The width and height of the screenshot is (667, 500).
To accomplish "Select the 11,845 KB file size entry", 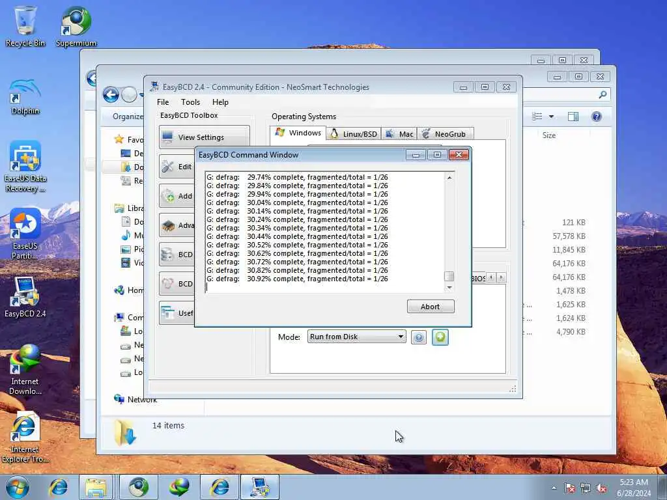I will pyautogui.click(x=569, y=249).
